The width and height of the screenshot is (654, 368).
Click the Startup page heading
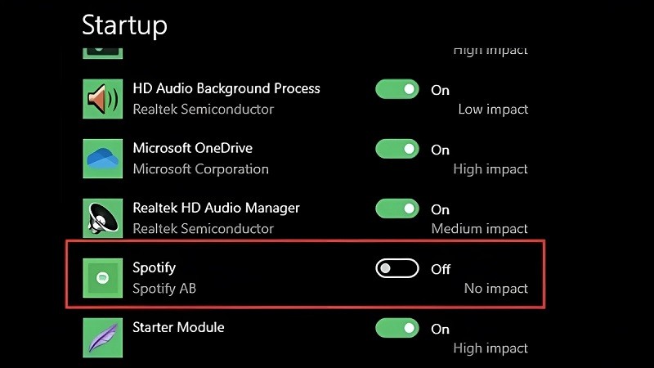[124, 25]
